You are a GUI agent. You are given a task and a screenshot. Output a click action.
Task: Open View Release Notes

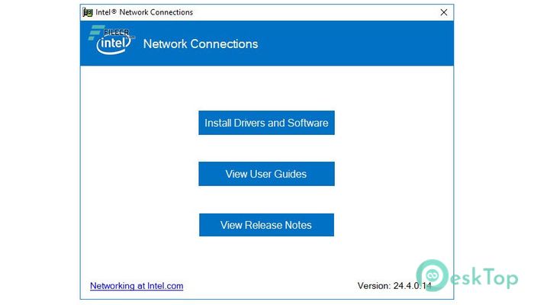click(x=266, y=225)
